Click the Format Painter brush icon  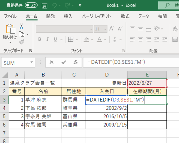tap(22, 42)
